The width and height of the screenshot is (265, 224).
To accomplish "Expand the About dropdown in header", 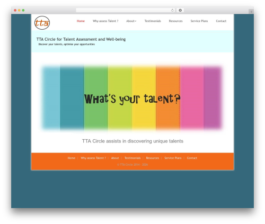I will point(131,21).
